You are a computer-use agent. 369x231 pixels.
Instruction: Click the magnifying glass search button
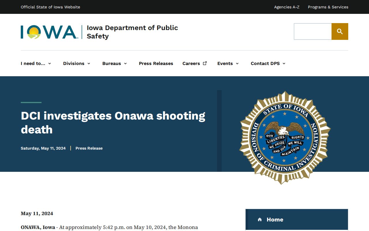(x=340, y=31)
